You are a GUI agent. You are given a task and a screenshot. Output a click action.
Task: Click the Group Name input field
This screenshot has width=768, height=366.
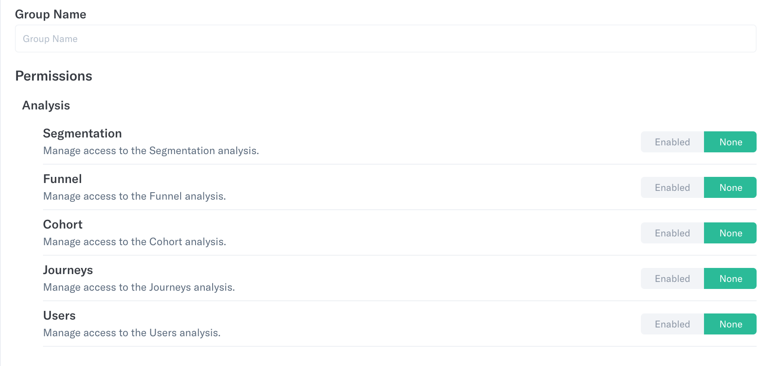tap(385, 39)
